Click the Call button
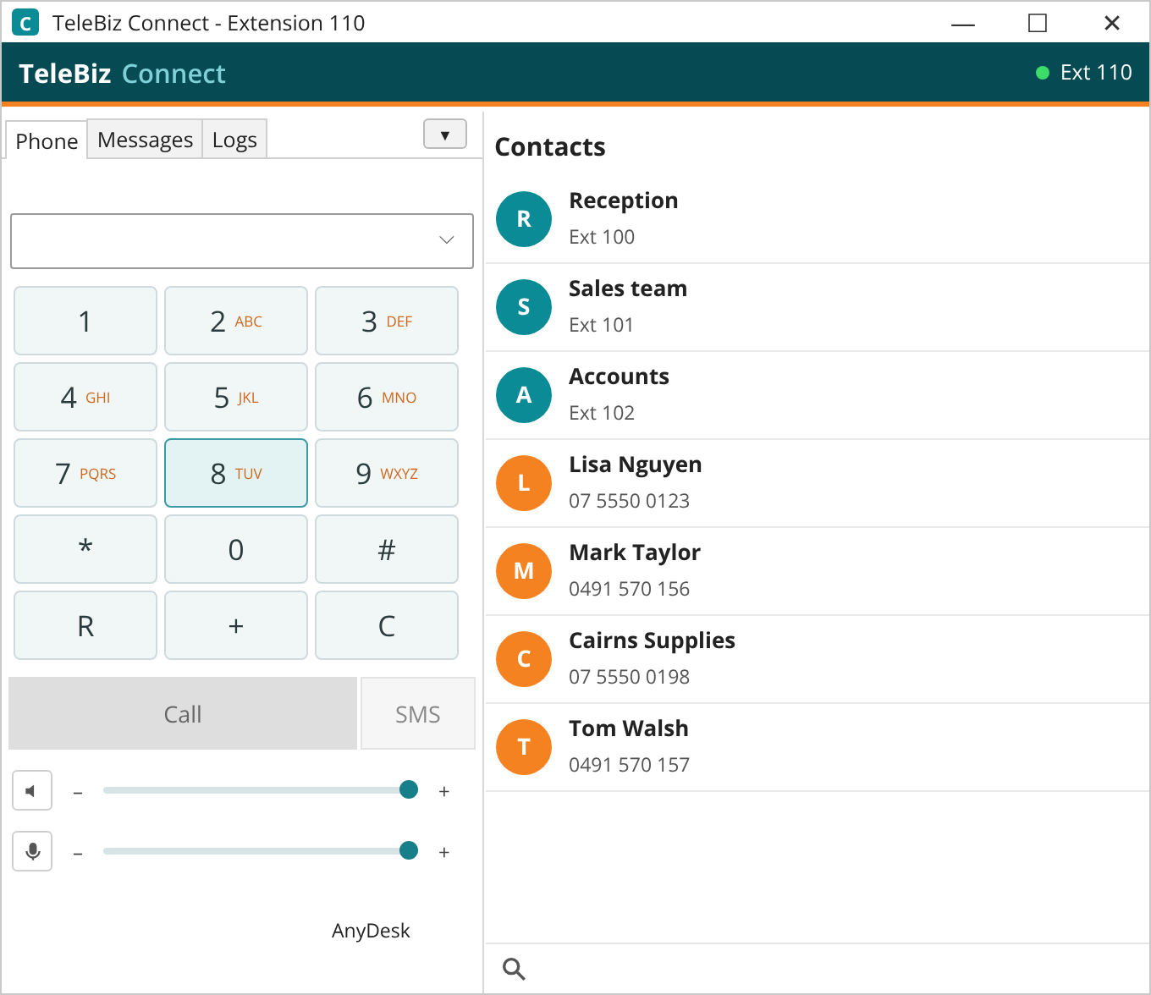This screenshot has width=1151, height=995. (183, 714)
